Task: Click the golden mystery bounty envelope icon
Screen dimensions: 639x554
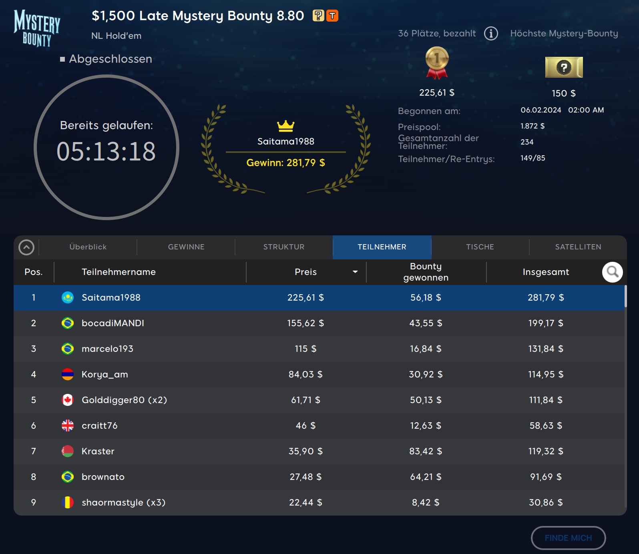Action: tap(564, 67)
